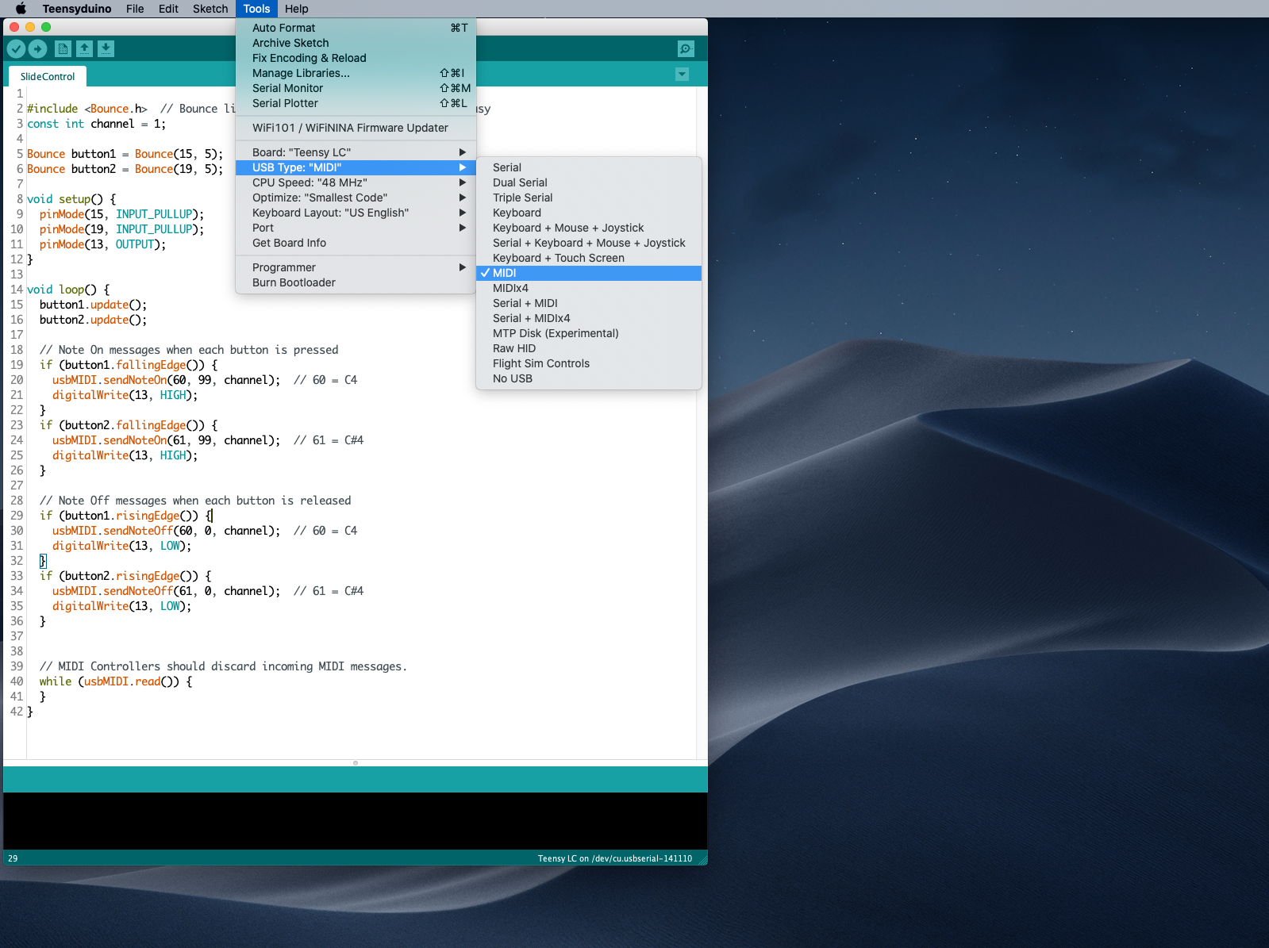This screenshot has width=1269, height=948.
Task: Select Serial + Keyboard + Mouse + Joystick
Action: [x=589, y=243]
